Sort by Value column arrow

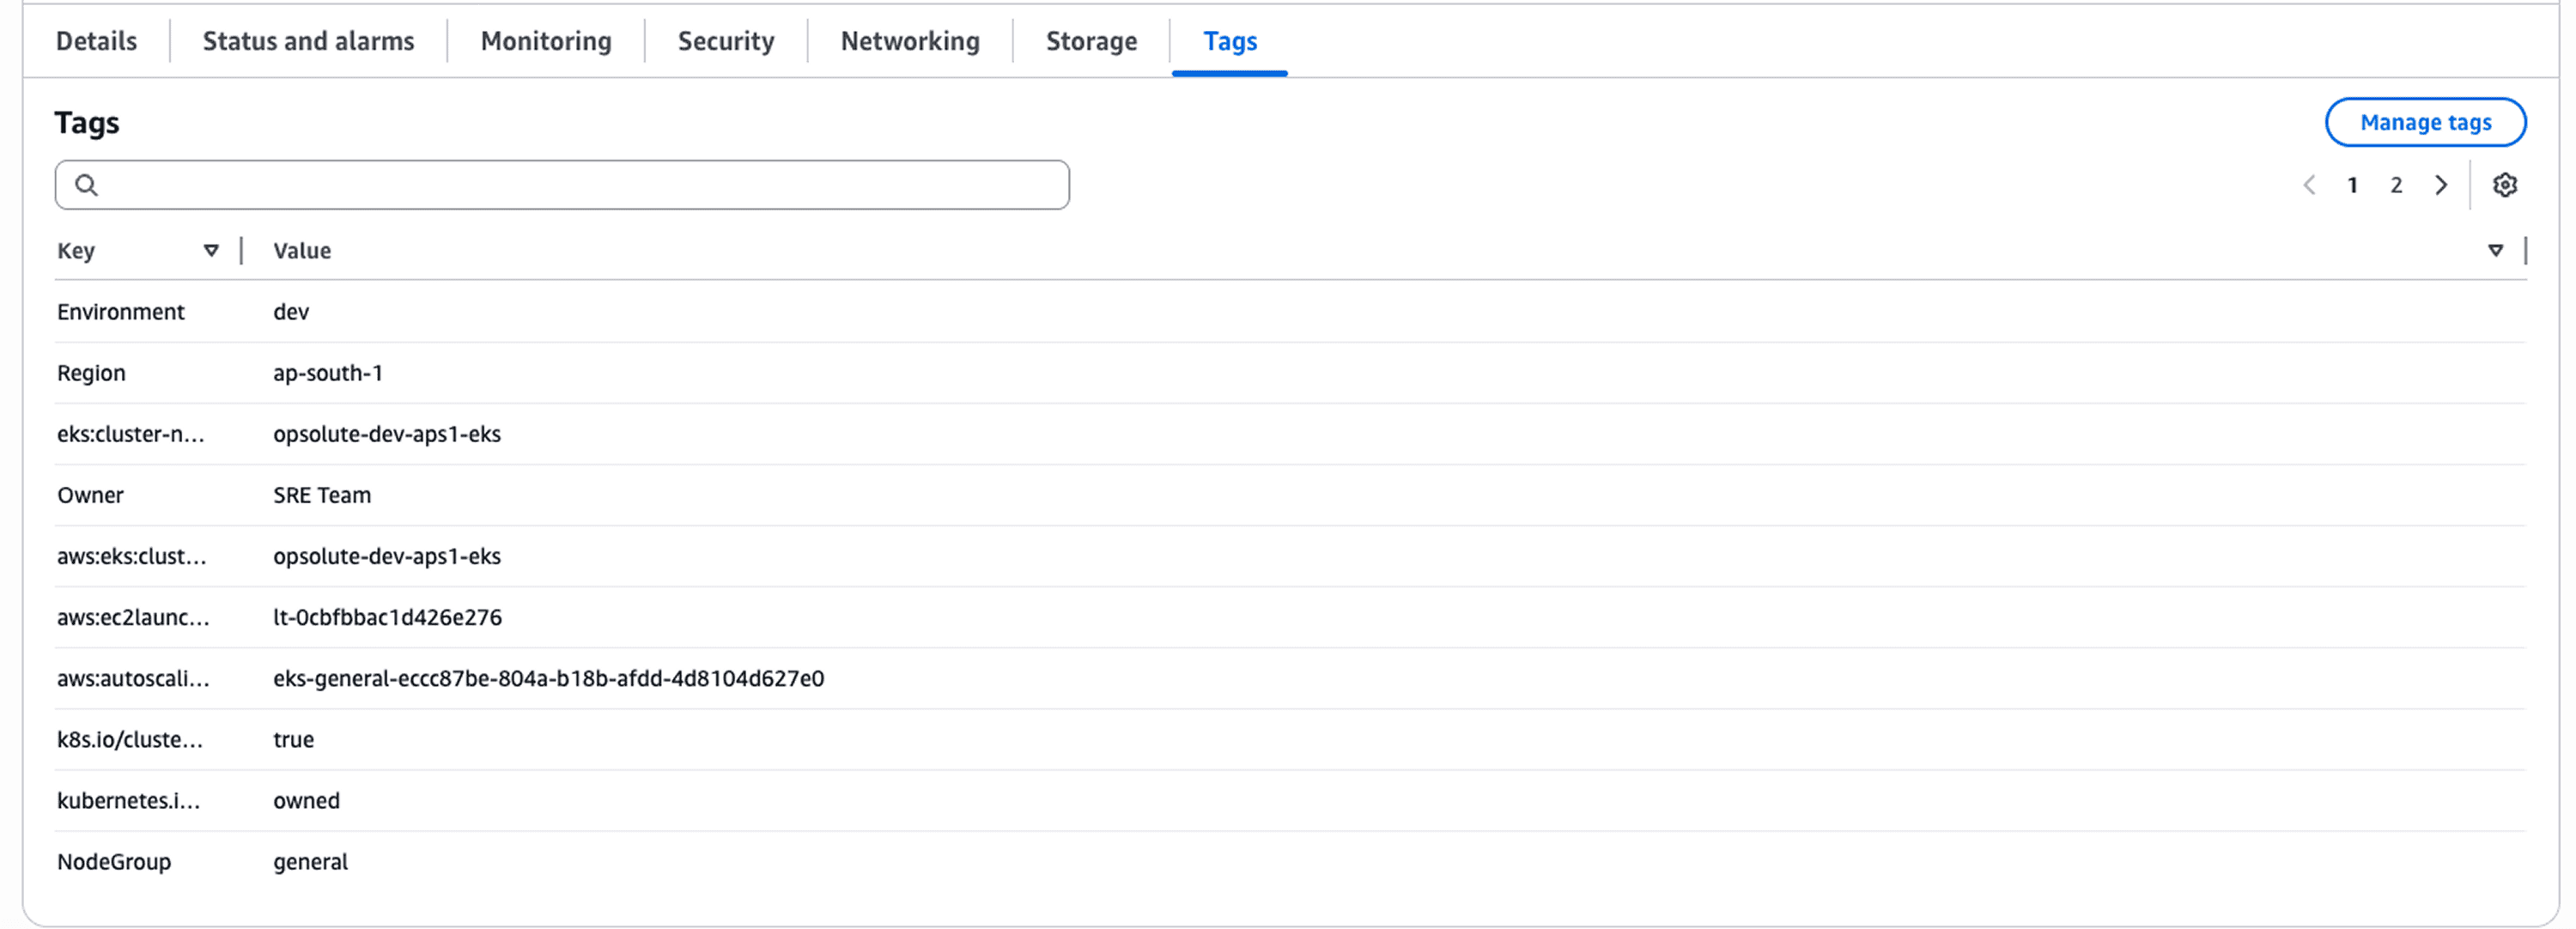(x=2495, y=250)
